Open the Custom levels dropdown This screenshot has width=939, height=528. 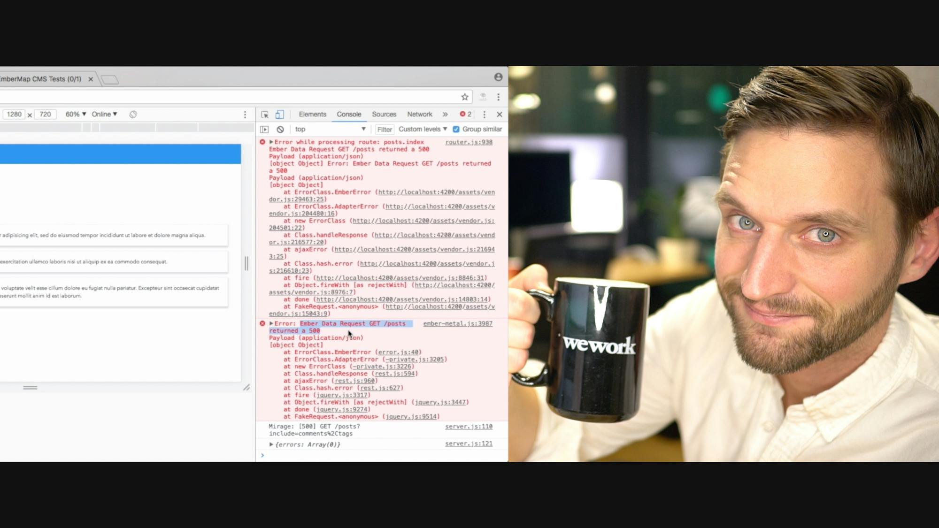pos(422,129)
